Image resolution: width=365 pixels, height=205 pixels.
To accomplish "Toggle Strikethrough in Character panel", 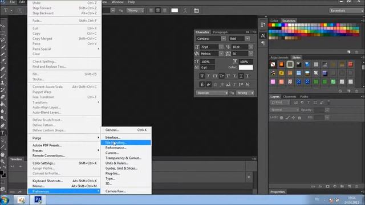I will tap(248, 76).
